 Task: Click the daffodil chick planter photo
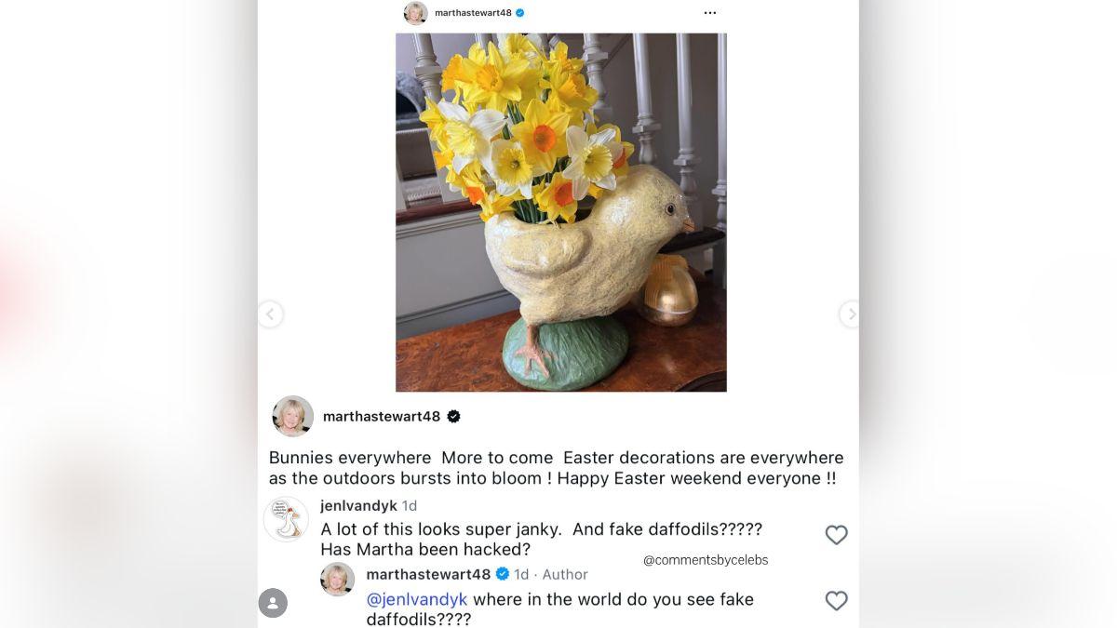[560, 211]
